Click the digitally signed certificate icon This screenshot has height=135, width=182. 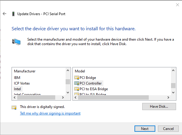pyautogui.click(x=14, y=107)
